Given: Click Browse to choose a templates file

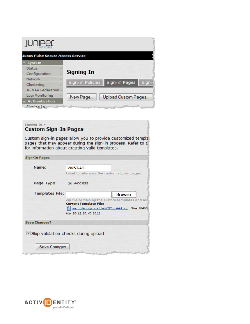Looking at the screenshot, I should pos(124,194).
